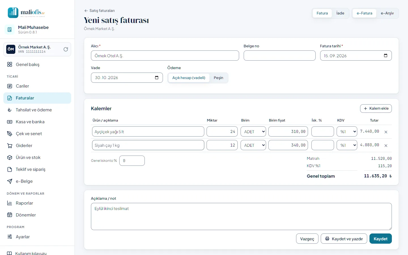408x255 pixels.
Task: Select Açık hesap (vadeli) payment option
Action: pos(189,78)
